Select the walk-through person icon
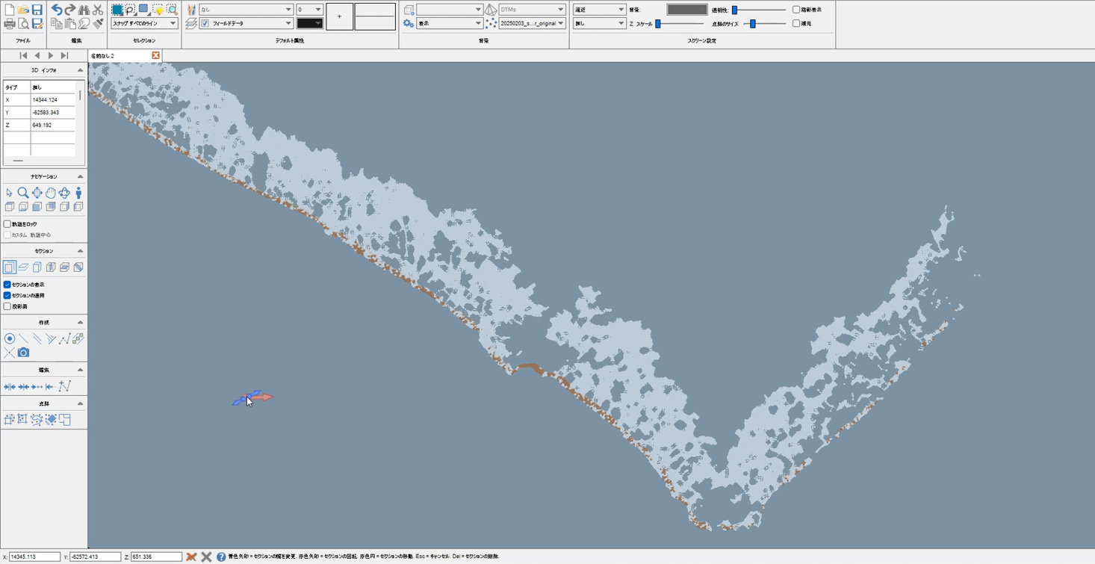This screenshot has width=1095, height=564. click(x=78, y=193)
